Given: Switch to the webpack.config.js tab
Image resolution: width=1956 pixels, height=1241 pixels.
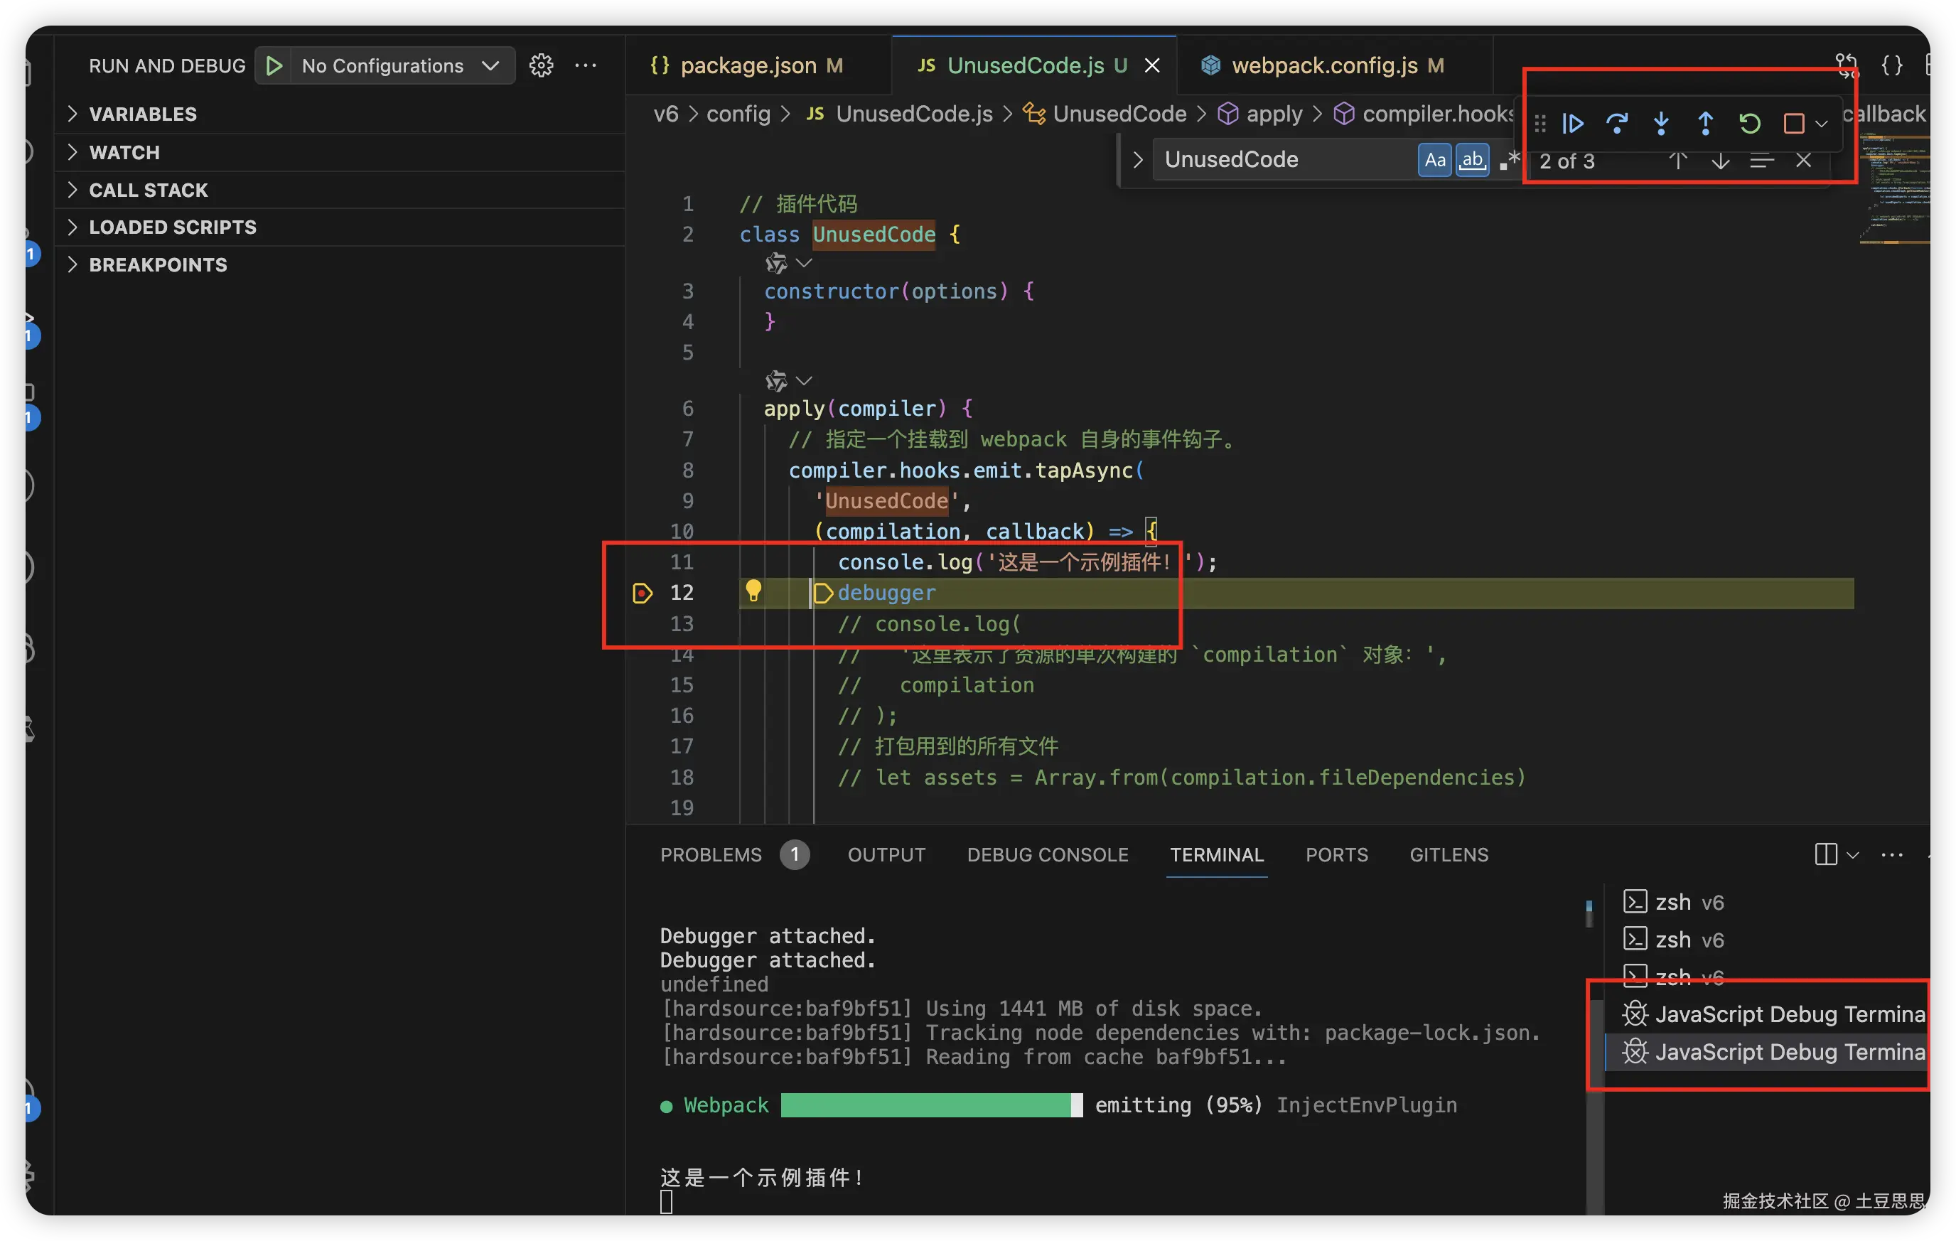Looking at the screenshot, I should [1324, 66].
